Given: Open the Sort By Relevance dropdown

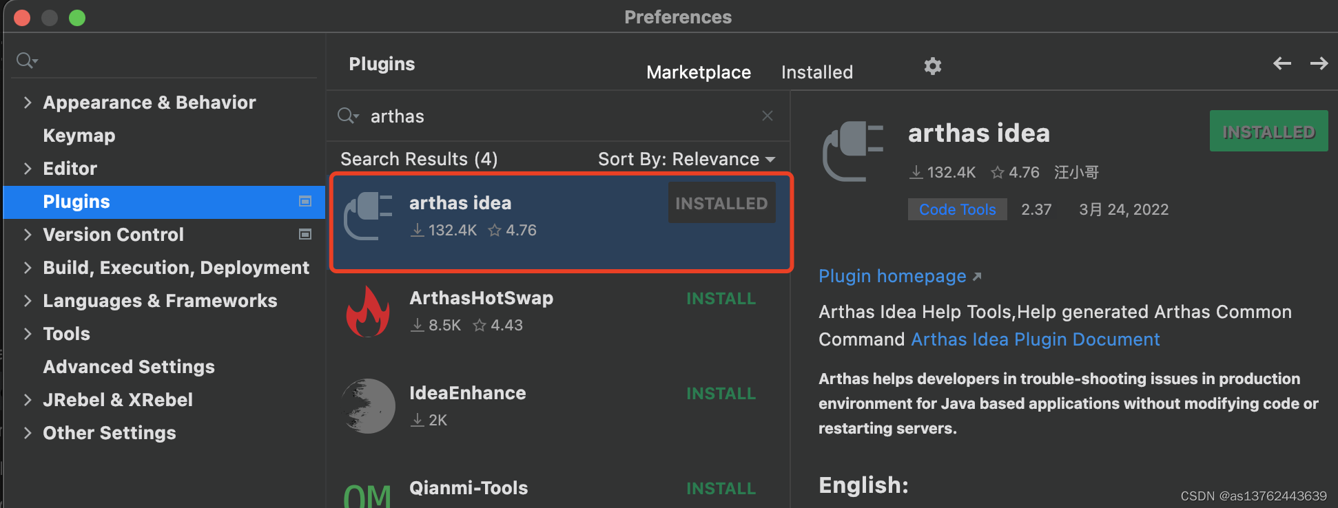Looking at the screenshot, I should tap(686, 159).
